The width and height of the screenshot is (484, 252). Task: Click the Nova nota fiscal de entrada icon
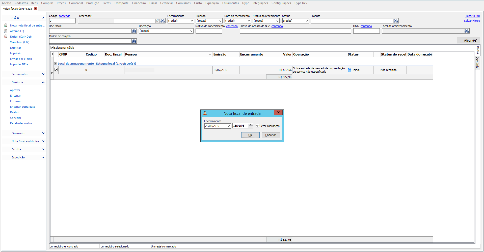click(x=6, y=25)
